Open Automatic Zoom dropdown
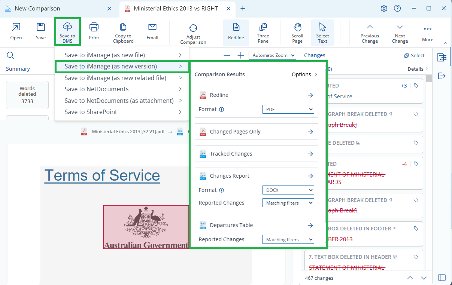Image resolution: width=452 pixels, height=285 pixels. [272, 55]
